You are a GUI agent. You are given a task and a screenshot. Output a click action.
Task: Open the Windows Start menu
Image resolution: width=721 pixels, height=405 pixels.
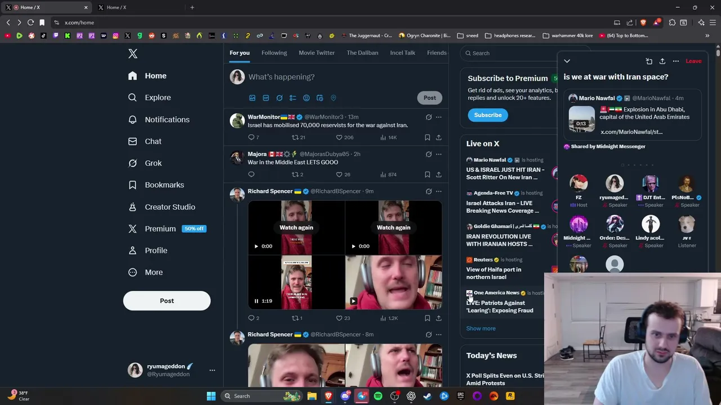[211, 396]
